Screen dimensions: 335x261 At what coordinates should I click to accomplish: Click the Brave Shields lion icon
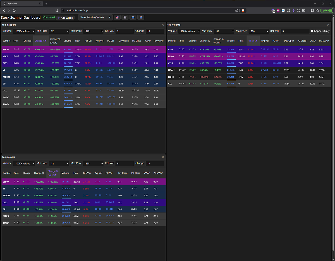coord(243,10)
